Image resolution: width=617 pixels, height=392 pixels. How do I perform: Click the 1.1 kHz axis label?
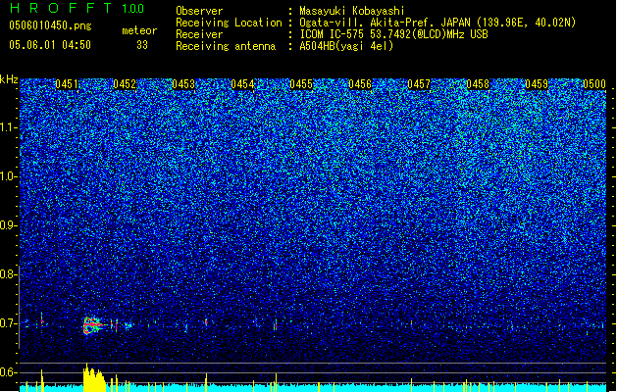pos(8,127)
